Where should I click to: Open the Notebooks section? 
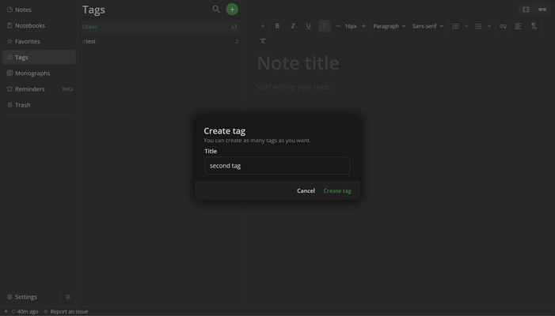[39, 25]
